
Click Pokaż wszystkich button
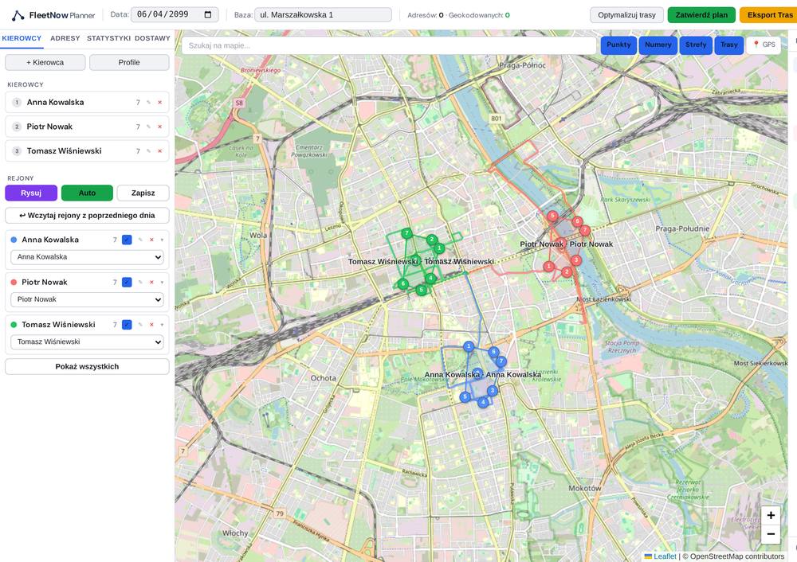click(x=87, y=366)
